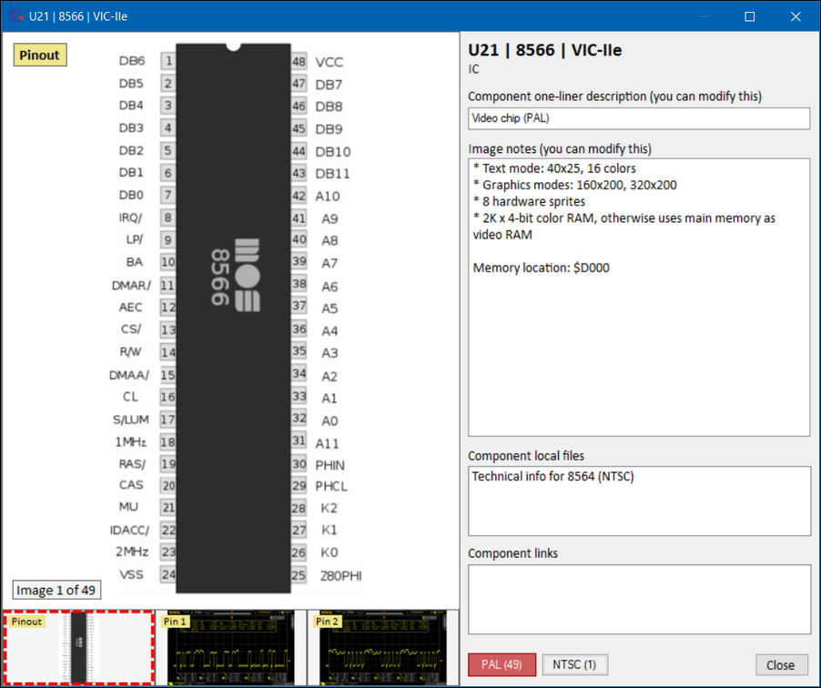Click the U21 | 8566 | VIC-IIe heading

pyautogui.click(x=545, y=50)
